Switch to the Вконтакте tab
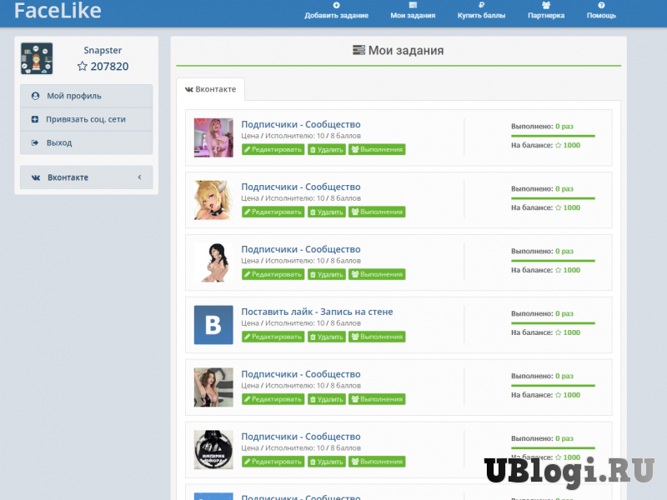Image resolution: width=667 pixels, height=500 pixels. (x=210, y=89)
